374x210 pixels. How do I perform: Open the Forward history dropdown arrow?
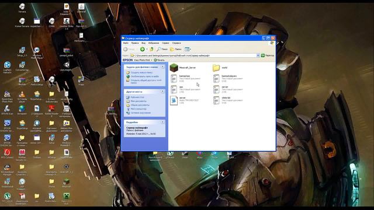click(147, 49)
